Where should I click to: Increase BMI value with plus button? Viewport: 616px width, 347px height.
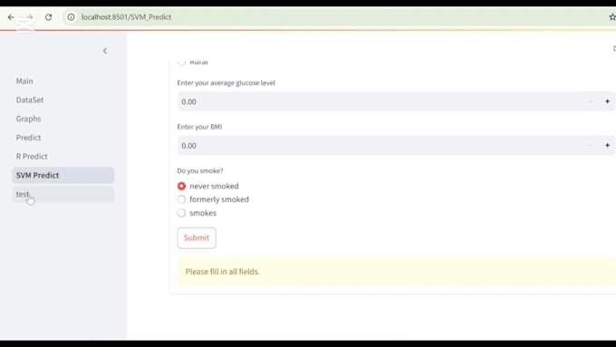pyautogui.click(x=607, y=145)
